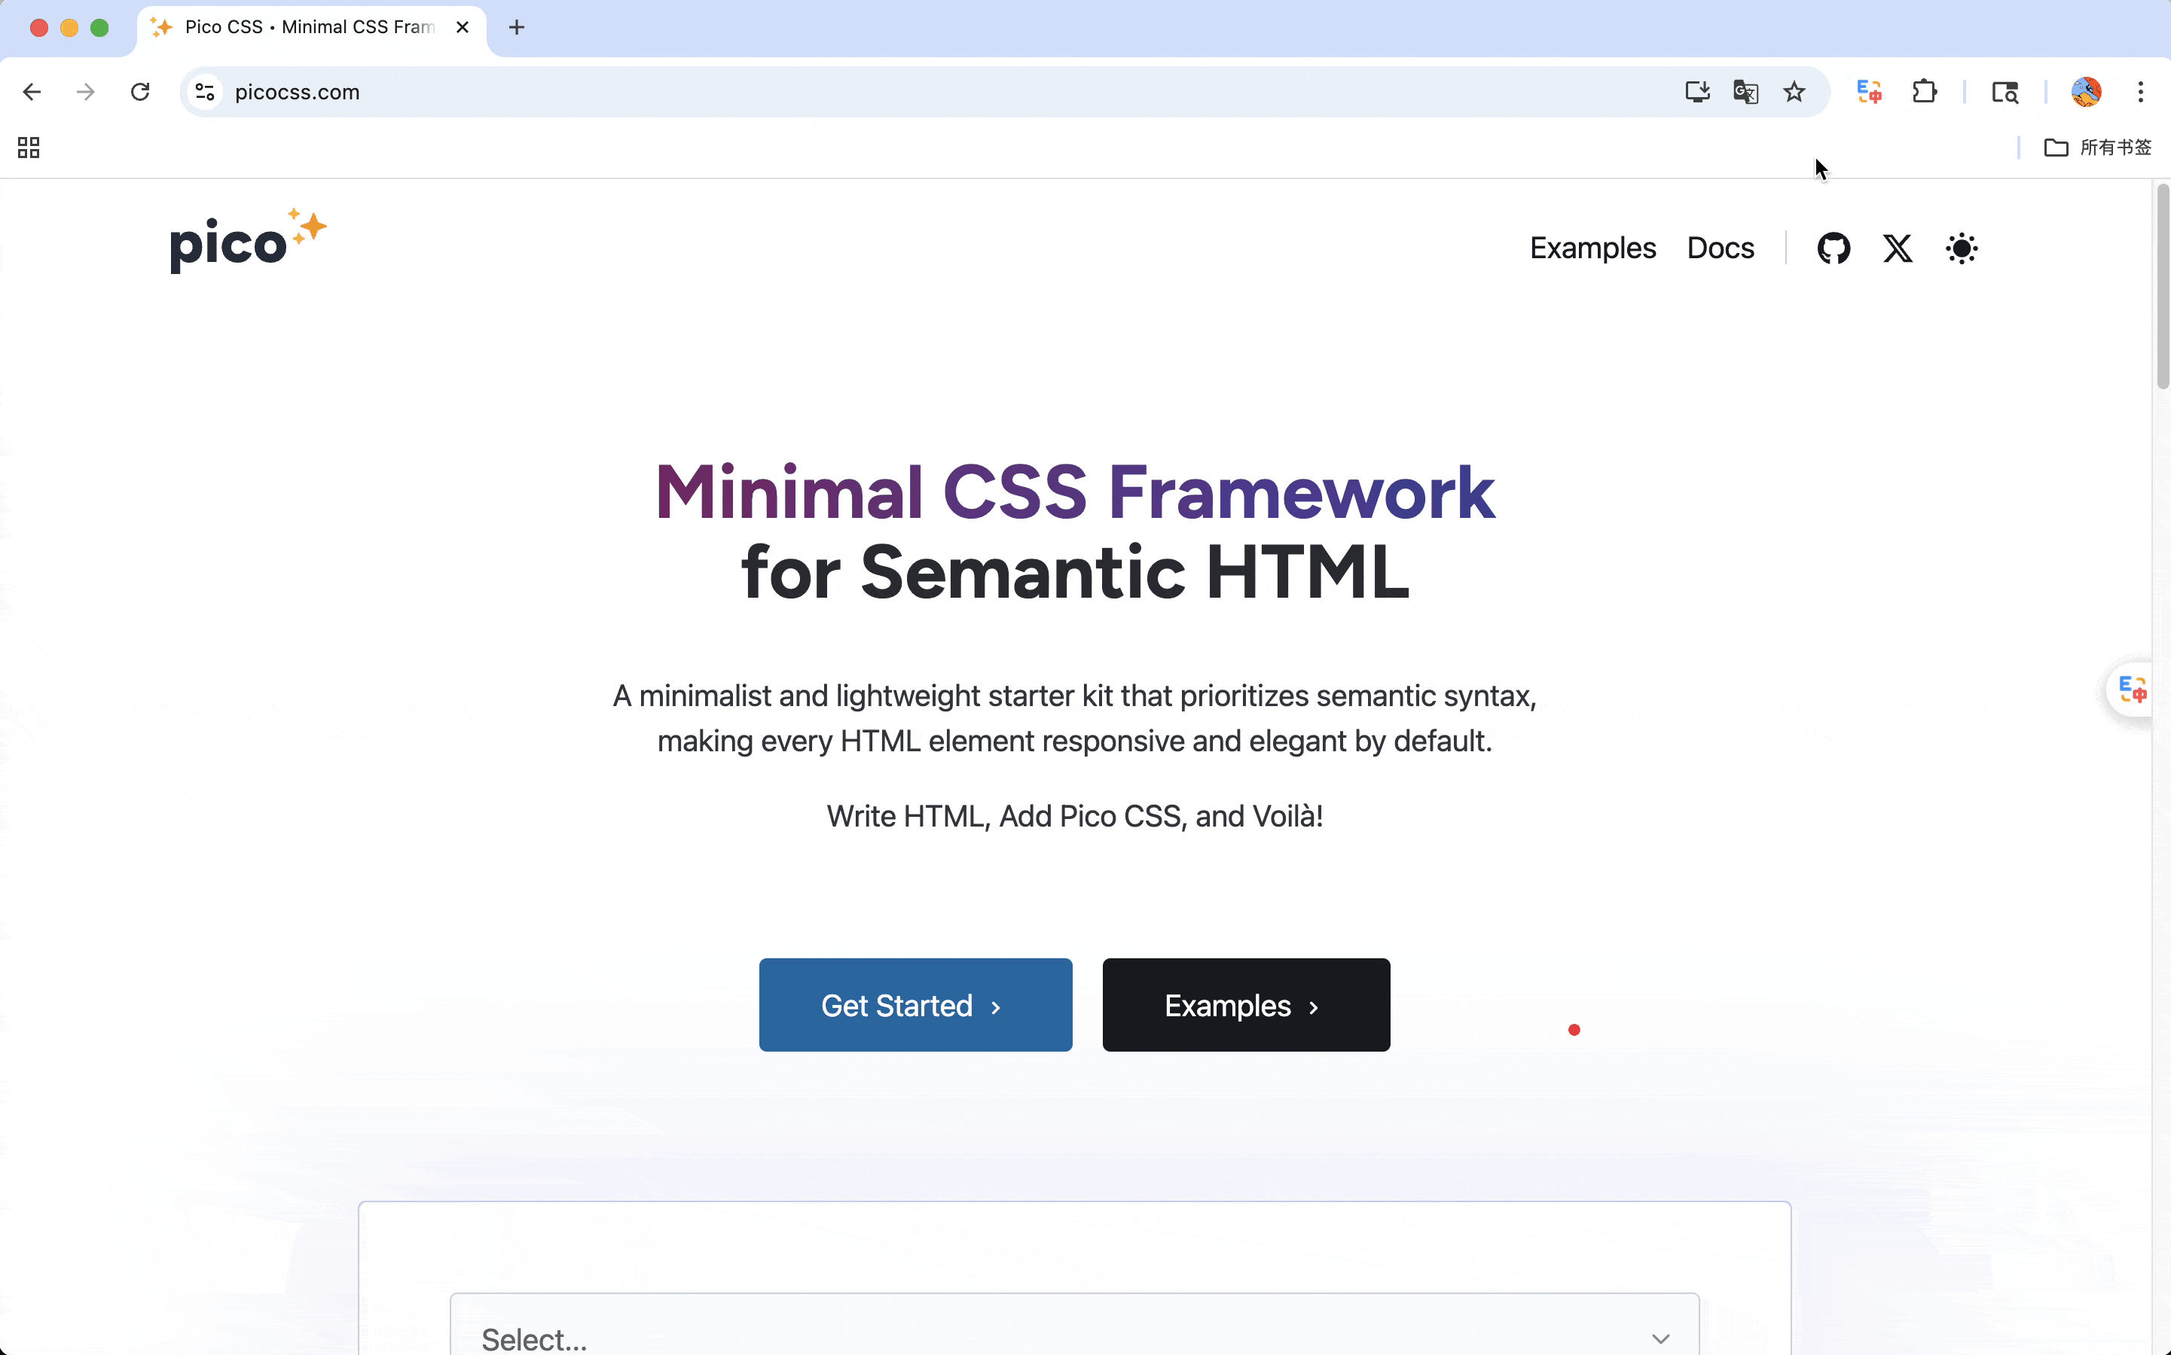Click the Get Started button
The height and width of the screenshot is (1355, 2171).
[x=915, y=1005]
